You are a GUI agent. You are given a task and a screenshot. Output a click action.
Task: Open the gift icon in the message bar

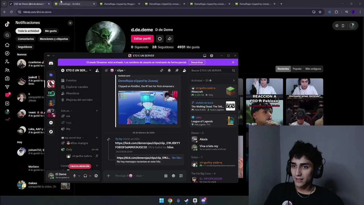(166, 176)
